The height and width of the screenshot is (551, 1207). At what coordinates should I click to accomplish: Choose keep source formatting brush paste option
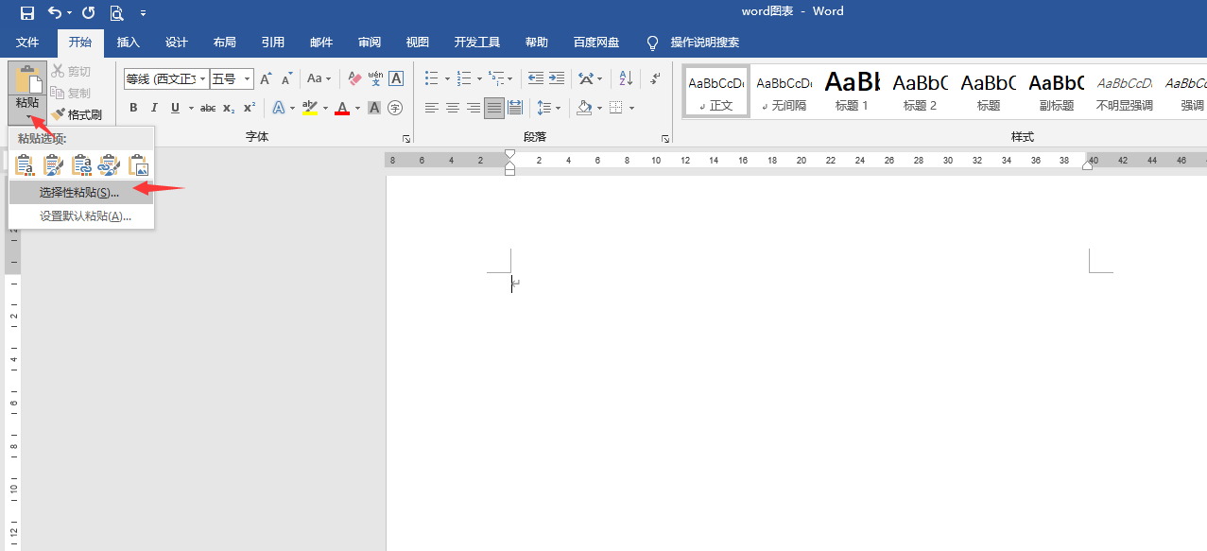click(54, 165)
